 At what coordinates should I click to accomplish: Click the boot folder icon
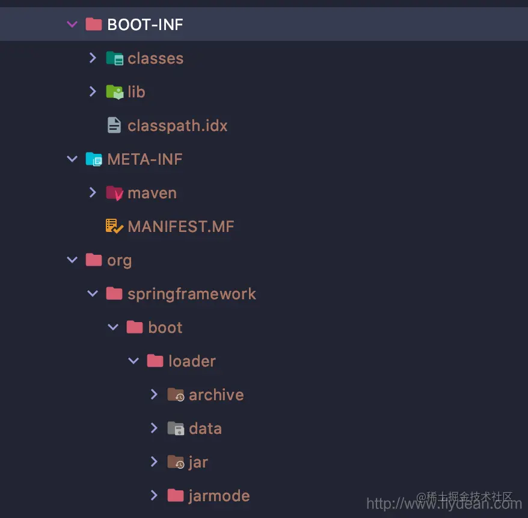(135, 327)
